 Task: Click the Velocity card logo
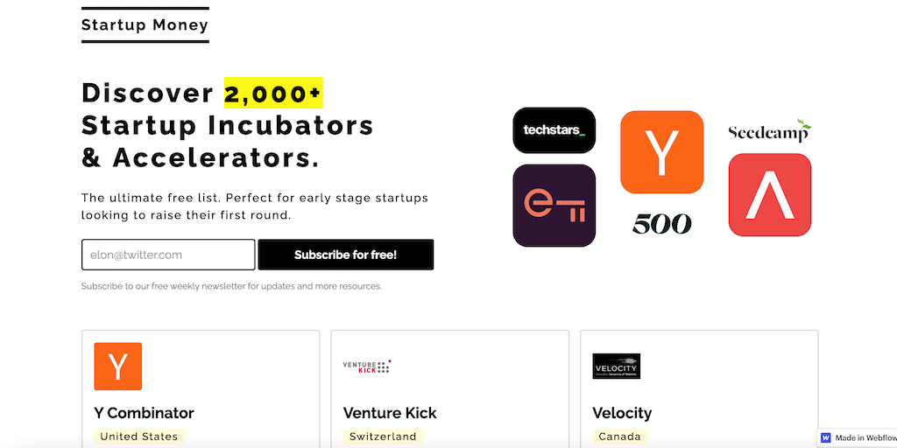(616, 366)
